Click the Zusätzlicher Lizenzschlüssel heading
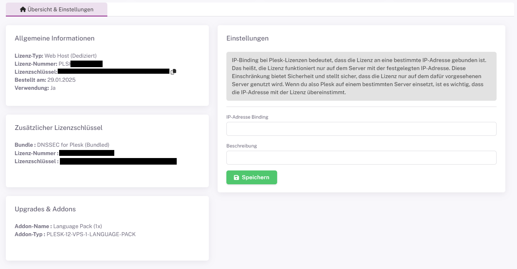The width and height of the screenshot is (517, 269). tap(58, 128)
